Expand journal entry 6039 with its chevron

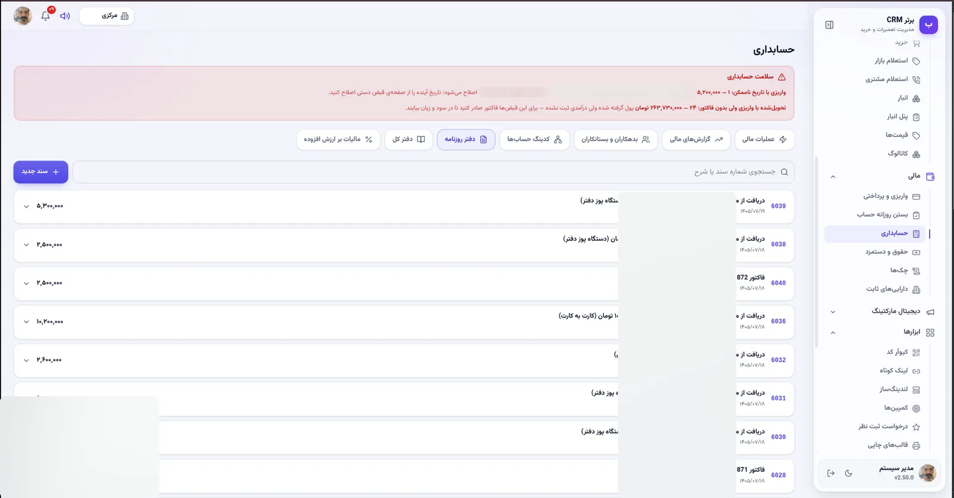pos(26,207)
